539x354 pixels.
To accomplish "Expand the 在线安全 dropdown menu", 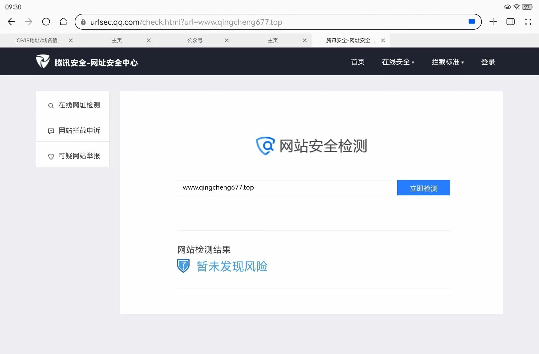I will click(x=398, y=62).
